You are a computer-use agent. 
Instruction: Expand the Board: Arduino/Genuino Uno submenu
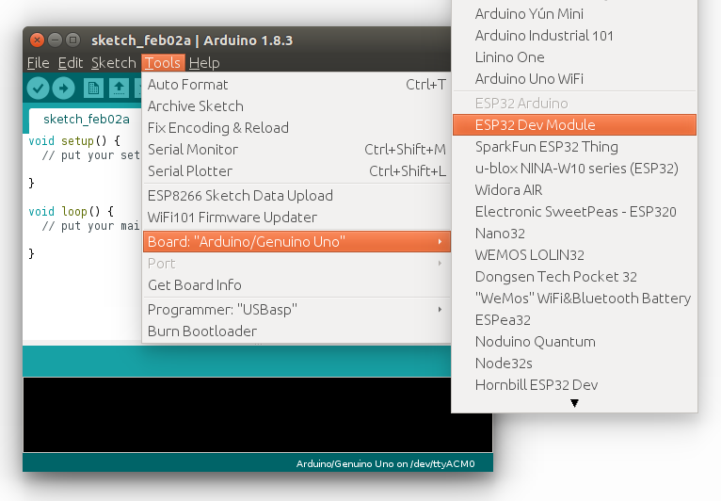coord(296,242)
